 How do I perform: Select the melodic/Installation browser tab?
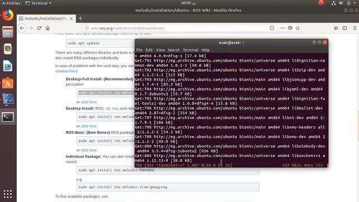click(46, 19)
